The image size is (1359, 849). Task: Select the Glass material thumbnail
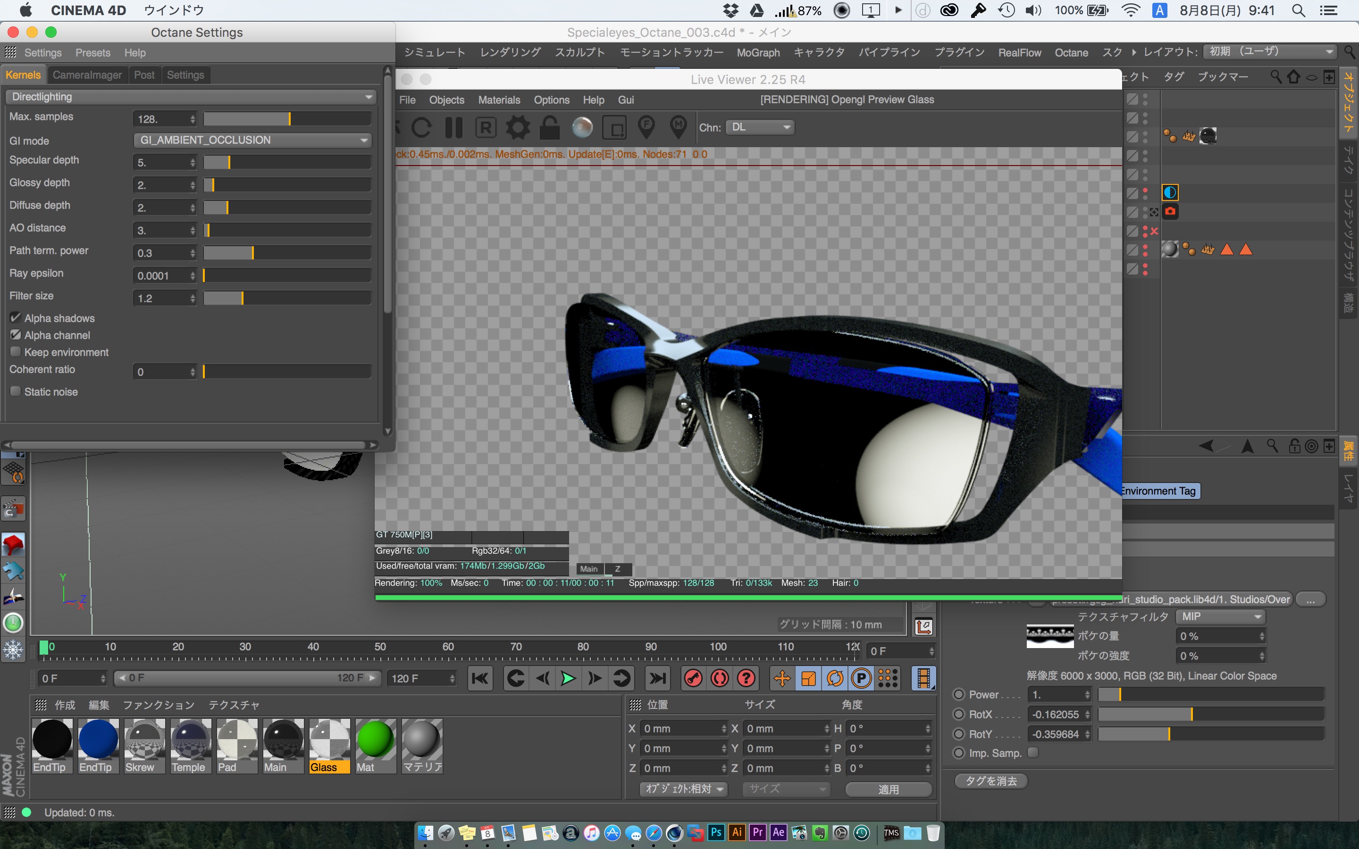[x=330, y=745]
